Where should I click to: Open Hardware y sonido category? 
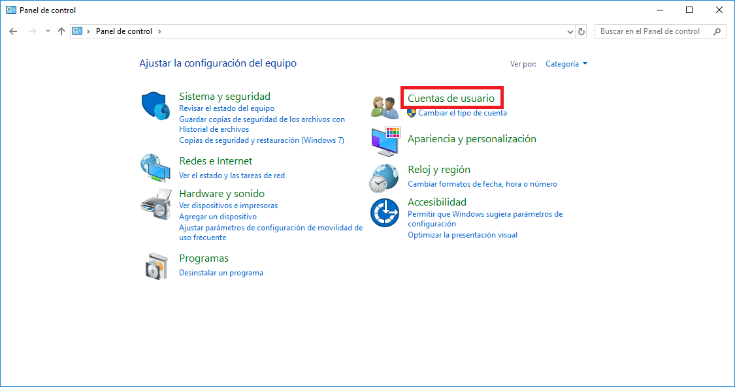click(x=221, y=194)
